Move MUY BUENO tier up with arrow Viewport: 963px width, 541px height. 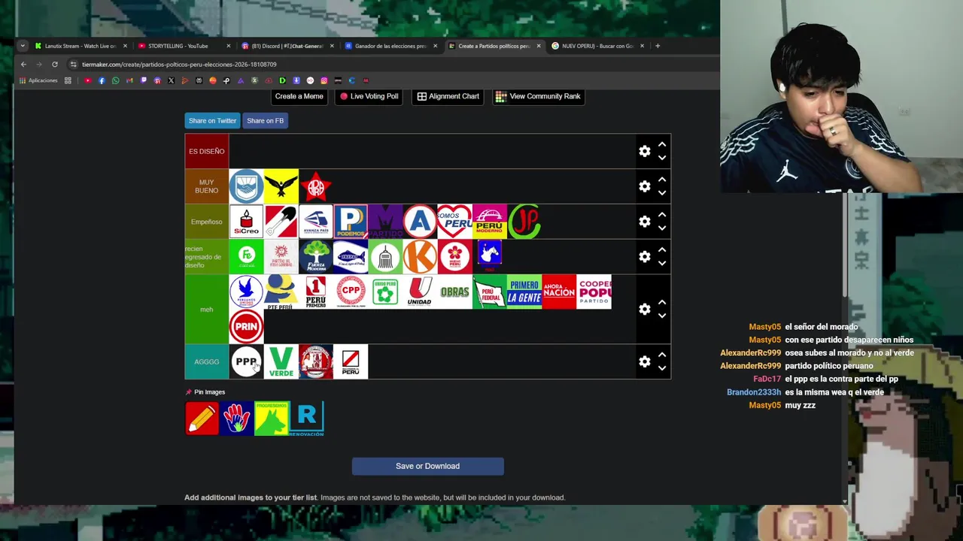coord(662,180)
